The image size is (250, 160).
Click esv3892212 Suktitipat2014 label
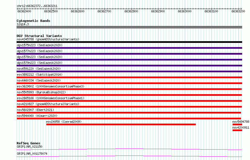click(40, 75)
